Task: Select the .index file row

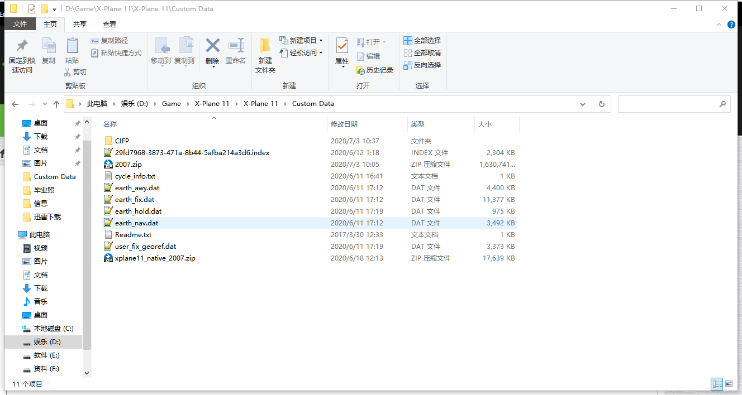Action: (x=310, y=153)
